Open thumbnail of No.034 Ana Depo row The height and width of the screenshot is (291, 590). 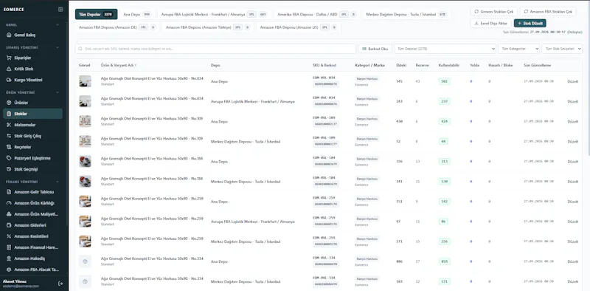click(x=85, y=81)
